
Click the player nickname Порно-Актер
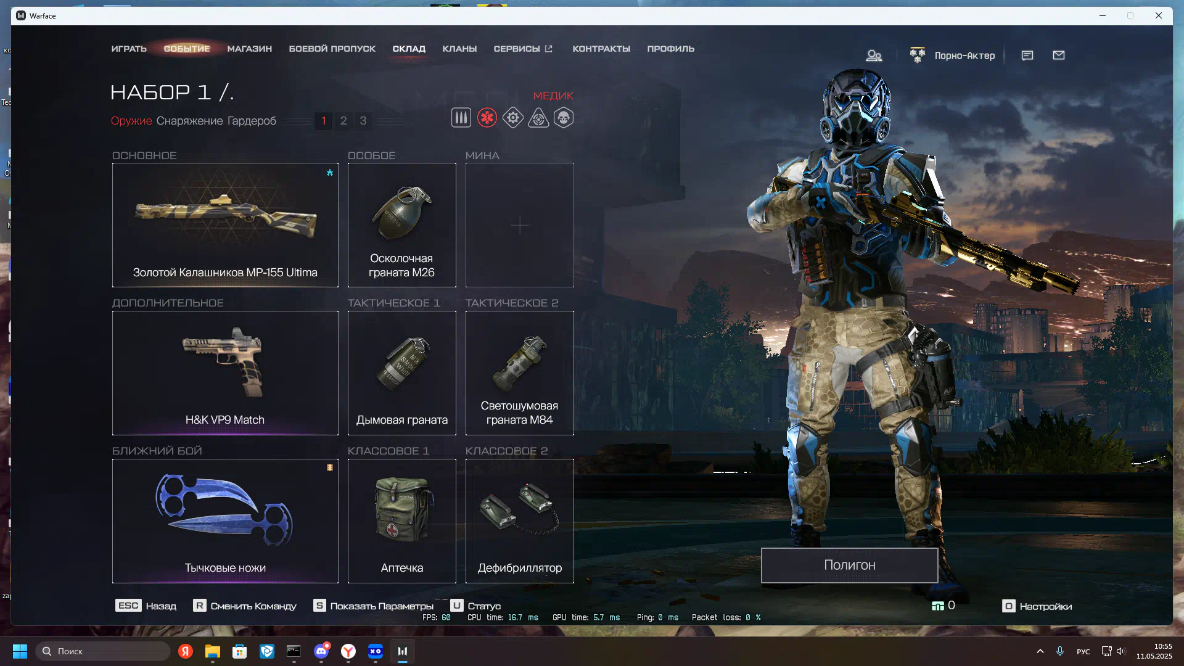click(964, 55)
